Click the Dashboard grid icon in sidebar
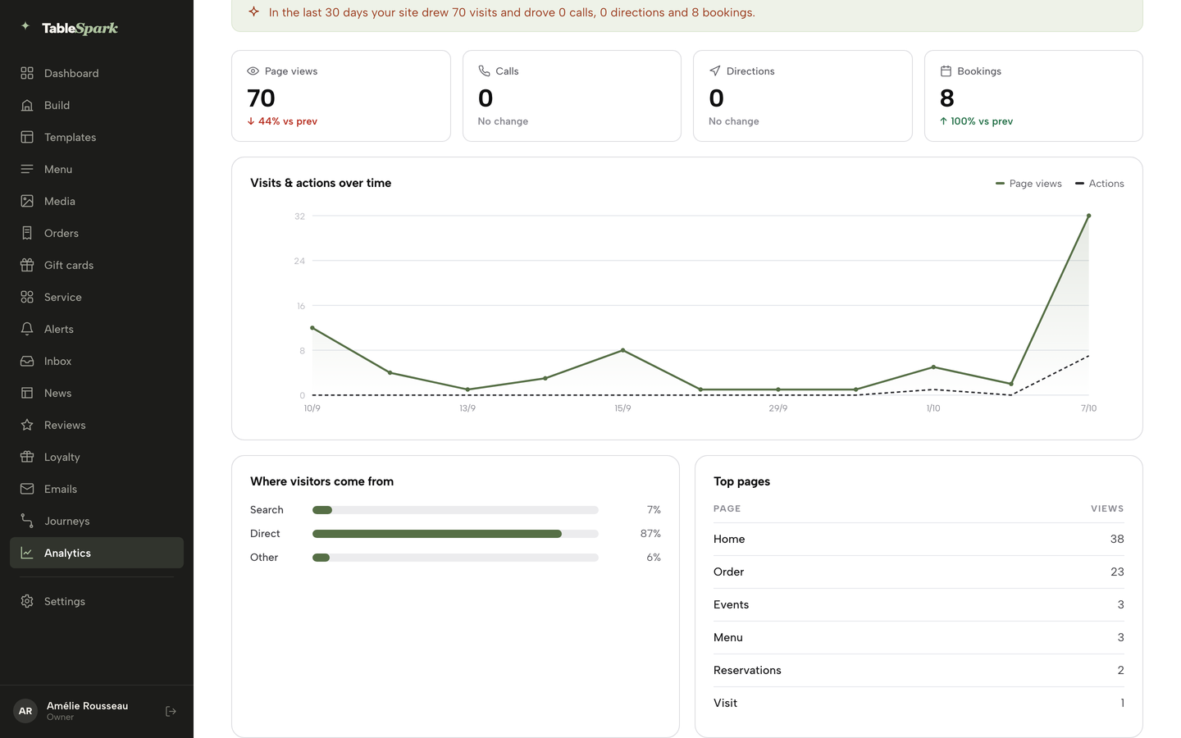The image size is (1181, 738). point(27,73)
